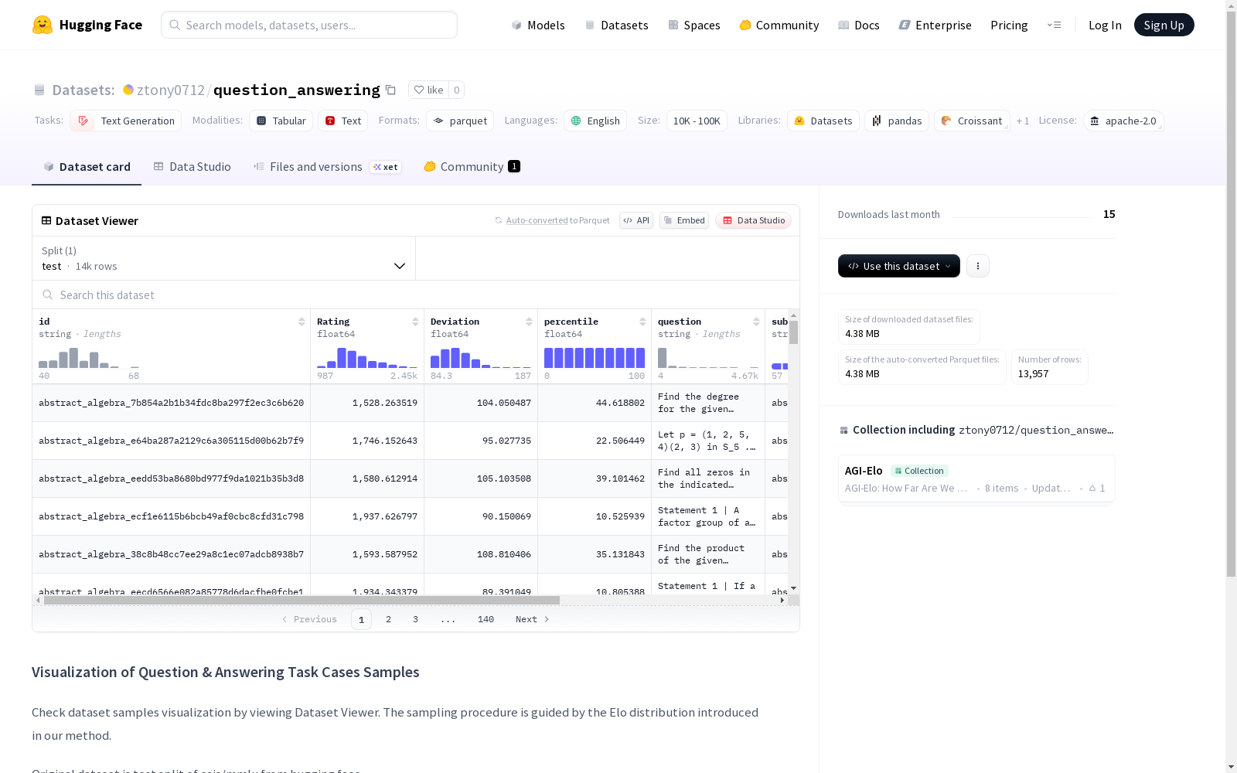Viewport: 1237px width, 773px height.
Task: Click Next page in pagination
Action: coord(532,619)
